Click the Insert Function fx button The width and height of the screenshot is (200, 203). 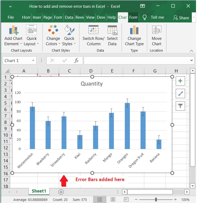[76, 60]
